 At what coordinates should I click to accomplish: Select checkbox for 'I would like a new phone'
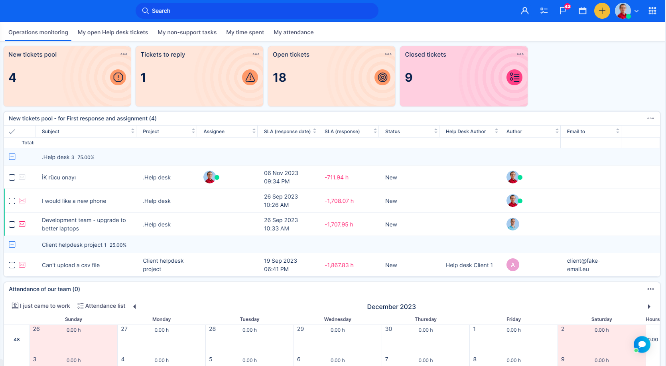tap(12, 201)
